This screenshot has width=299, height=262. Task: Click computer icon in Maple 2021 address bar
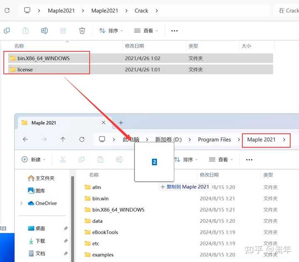[102, 139]
